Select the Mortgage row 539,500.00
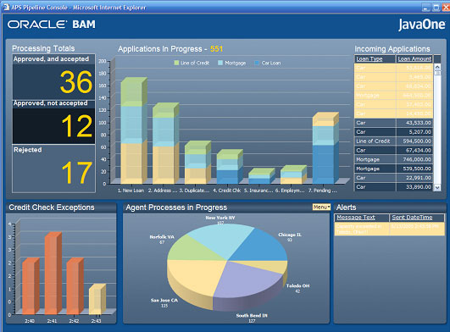The width and height of the screenshot is (450, 332). point(393,169)
